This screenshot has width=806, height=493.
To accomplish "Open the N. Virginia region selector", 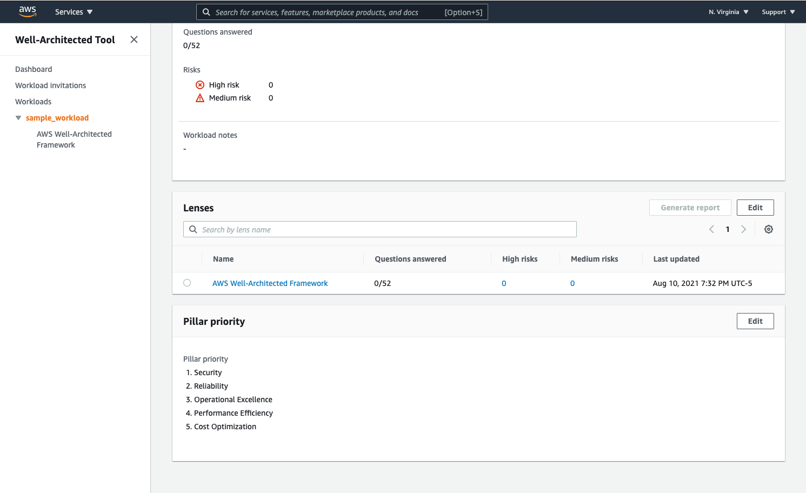I will (x=729, y=12).
